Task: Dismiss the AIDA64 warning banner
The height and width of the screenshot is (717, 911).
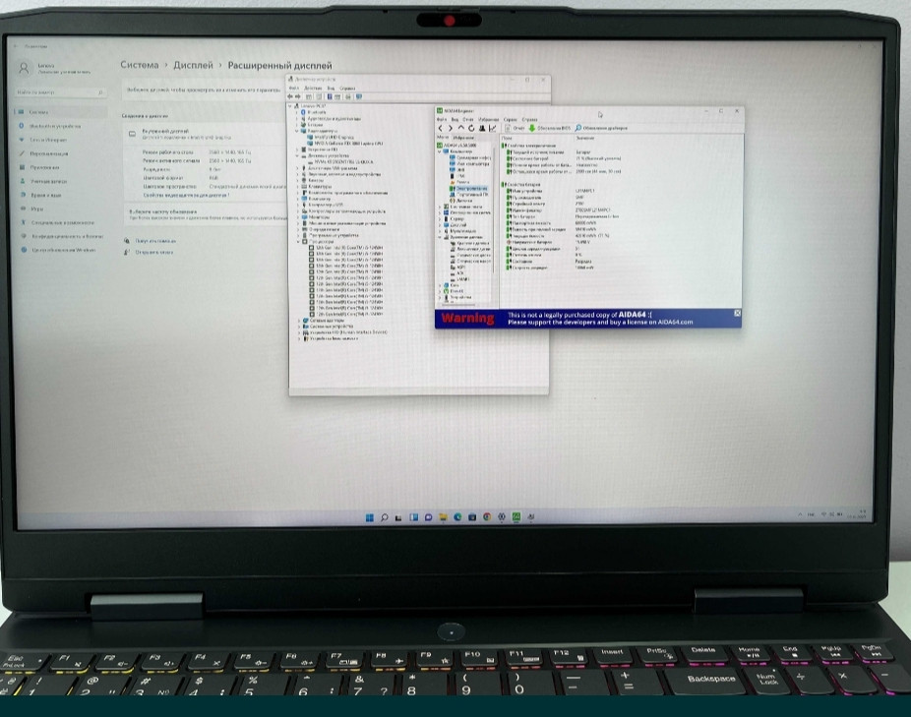Action: click(736, 313)
